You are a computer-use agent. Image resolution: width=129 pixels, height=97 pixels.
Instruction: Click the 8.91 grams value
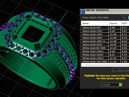[x=112, y=55]
